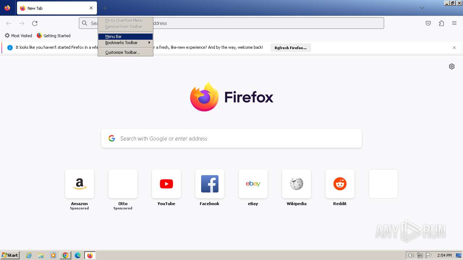Open the Amazon shortcut tile
This screenshot has width=463, height=260.
(80, 184)
